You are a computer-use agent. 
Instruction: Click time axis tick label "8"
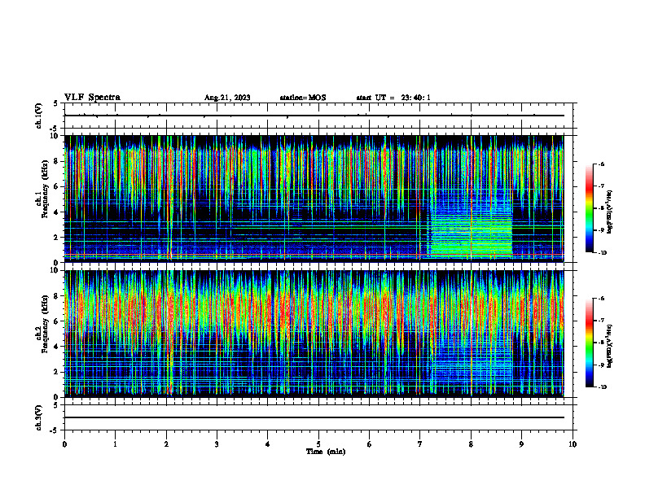[471, 444]
